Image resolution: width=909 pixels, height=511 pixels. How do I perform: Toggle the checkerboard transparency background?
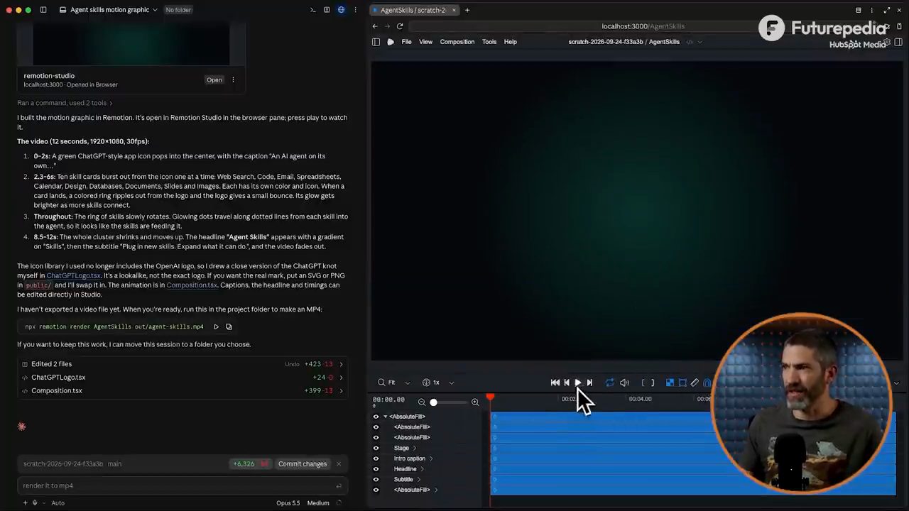coord(670,383)
